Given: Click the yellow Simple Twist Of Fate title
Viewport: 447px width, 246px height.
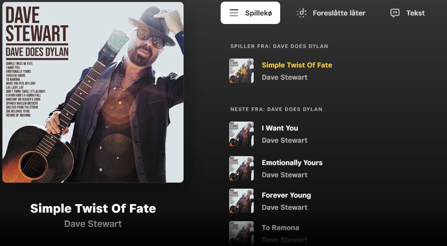Looking at the screenshot, I should pos(297,65).
